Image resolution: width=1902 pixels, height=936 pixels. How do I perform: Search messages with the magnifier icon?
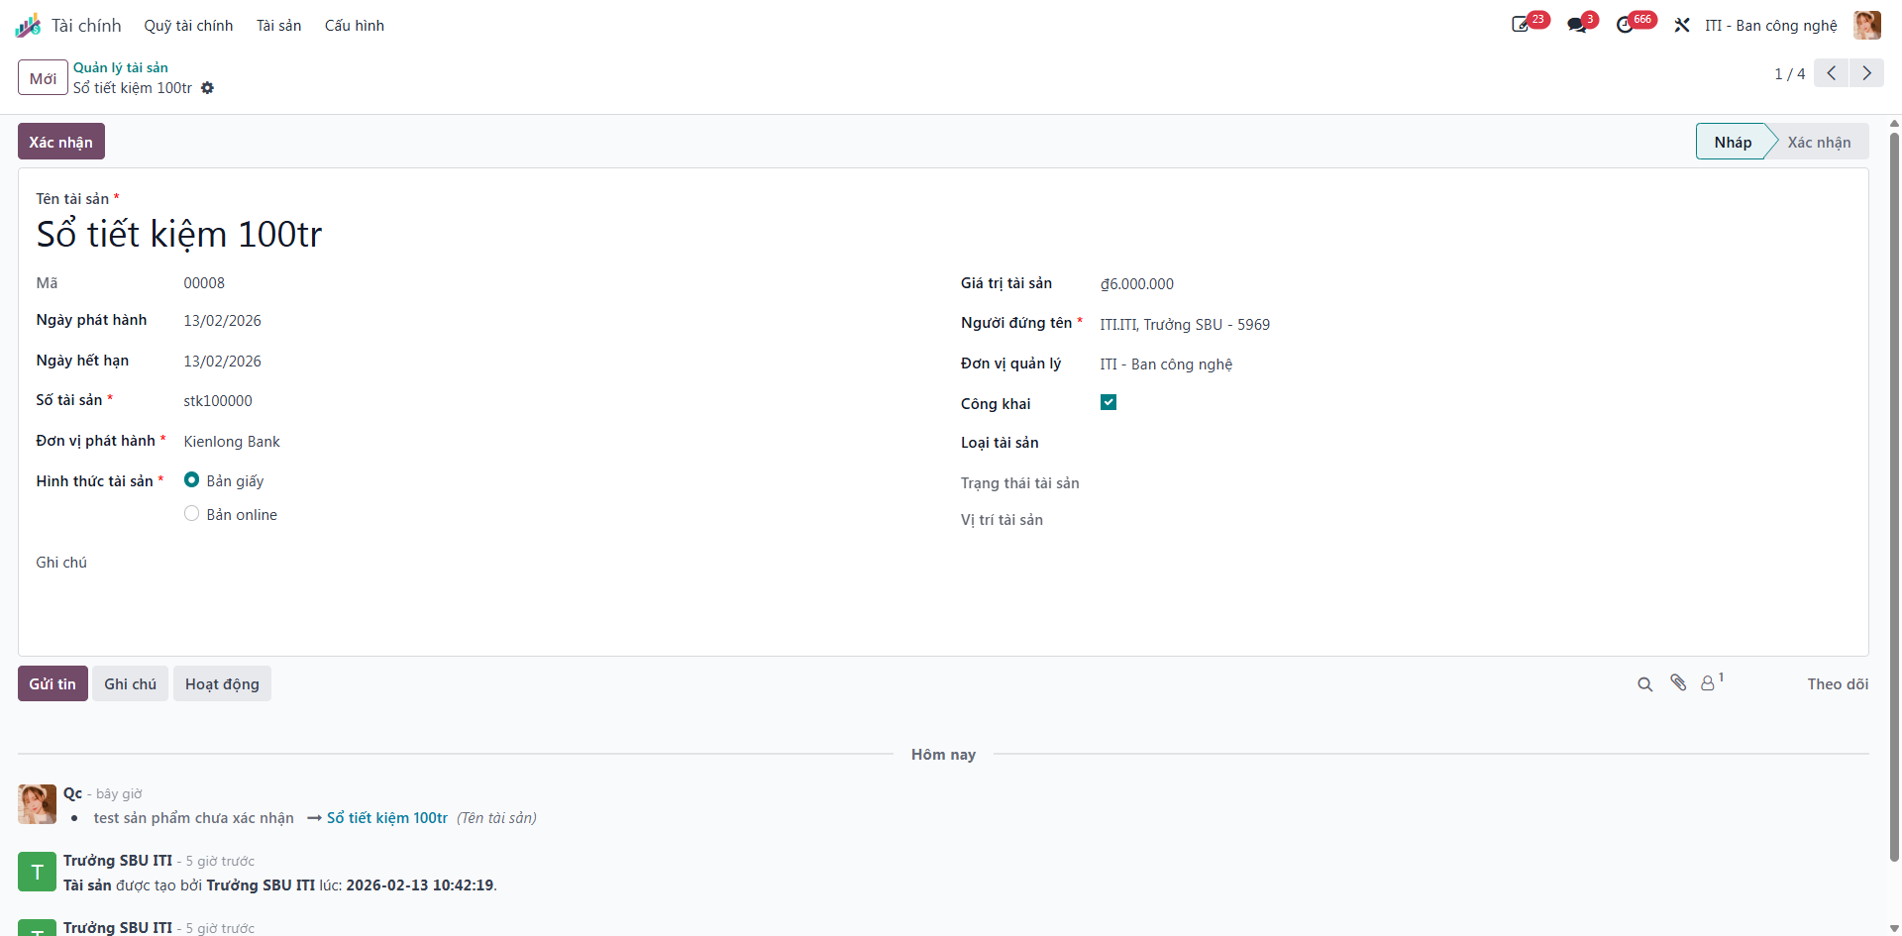coord(1645,684)
